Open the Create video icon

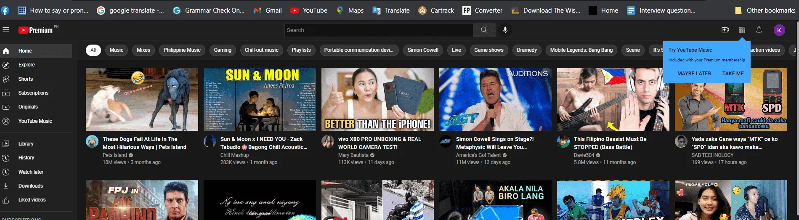(725, 30)
